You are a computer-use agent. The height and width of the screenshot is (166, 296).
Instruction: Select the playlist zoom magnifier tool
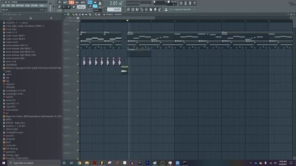(x=96, y=14)
